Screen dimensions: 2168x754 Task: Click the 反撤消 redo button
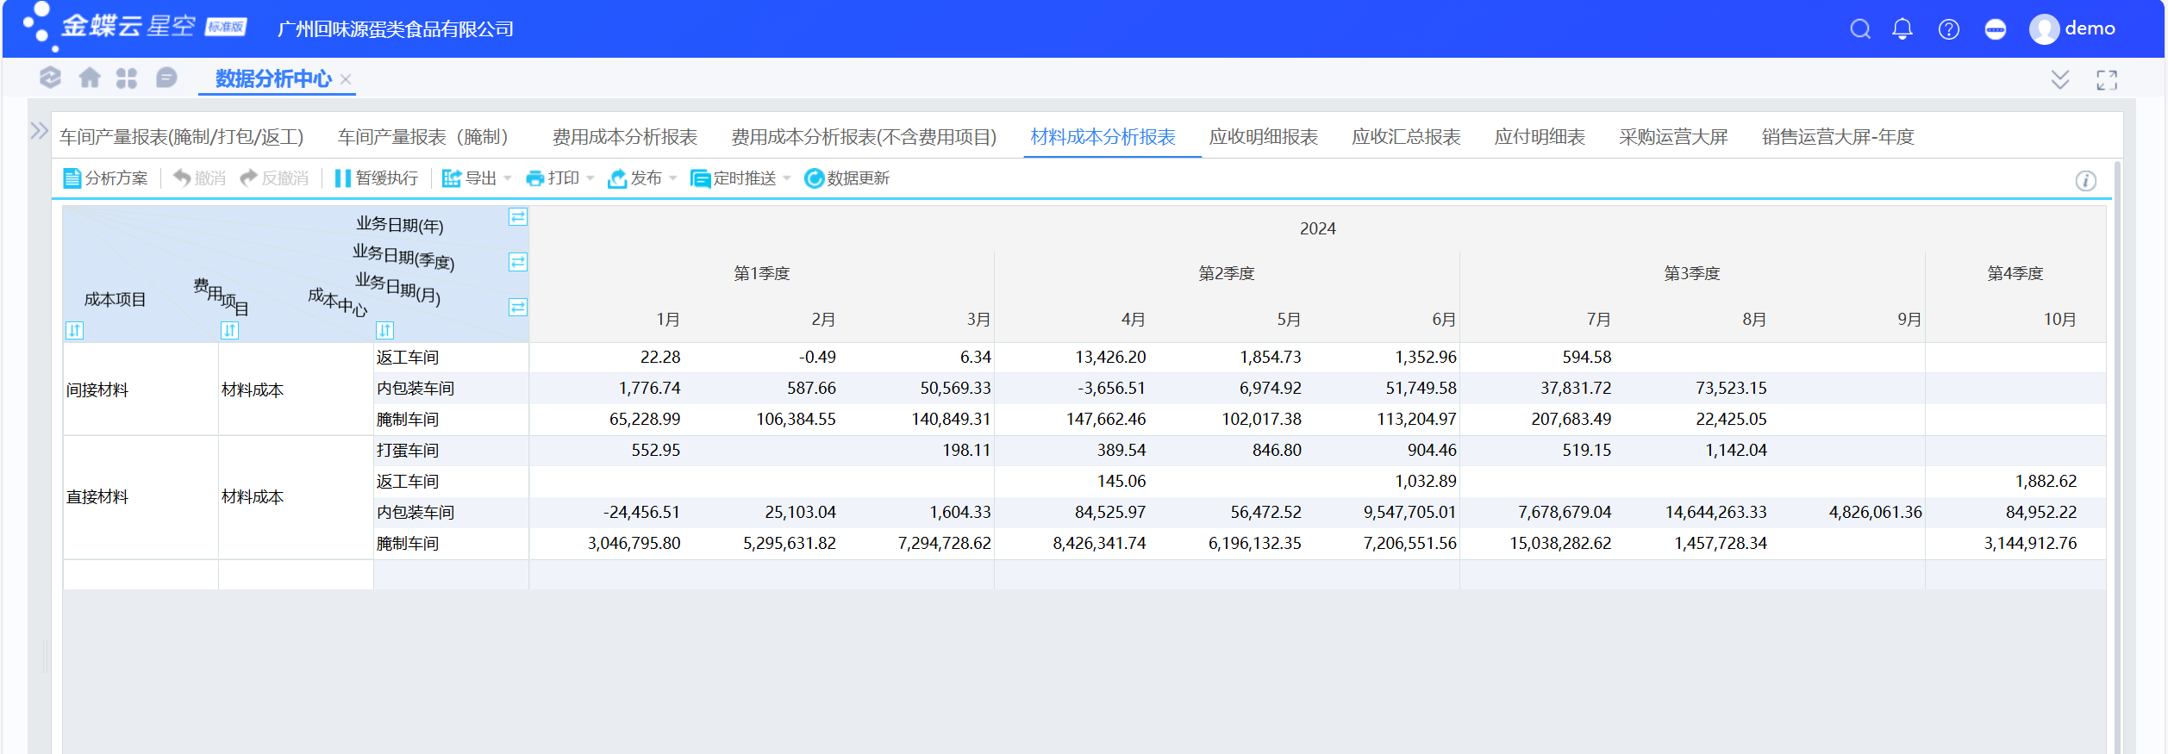coord(274,178)
